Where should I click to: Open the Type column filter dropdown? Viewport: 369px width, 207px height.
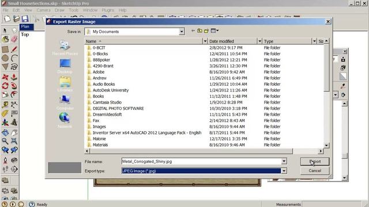[x=314, y=41]
